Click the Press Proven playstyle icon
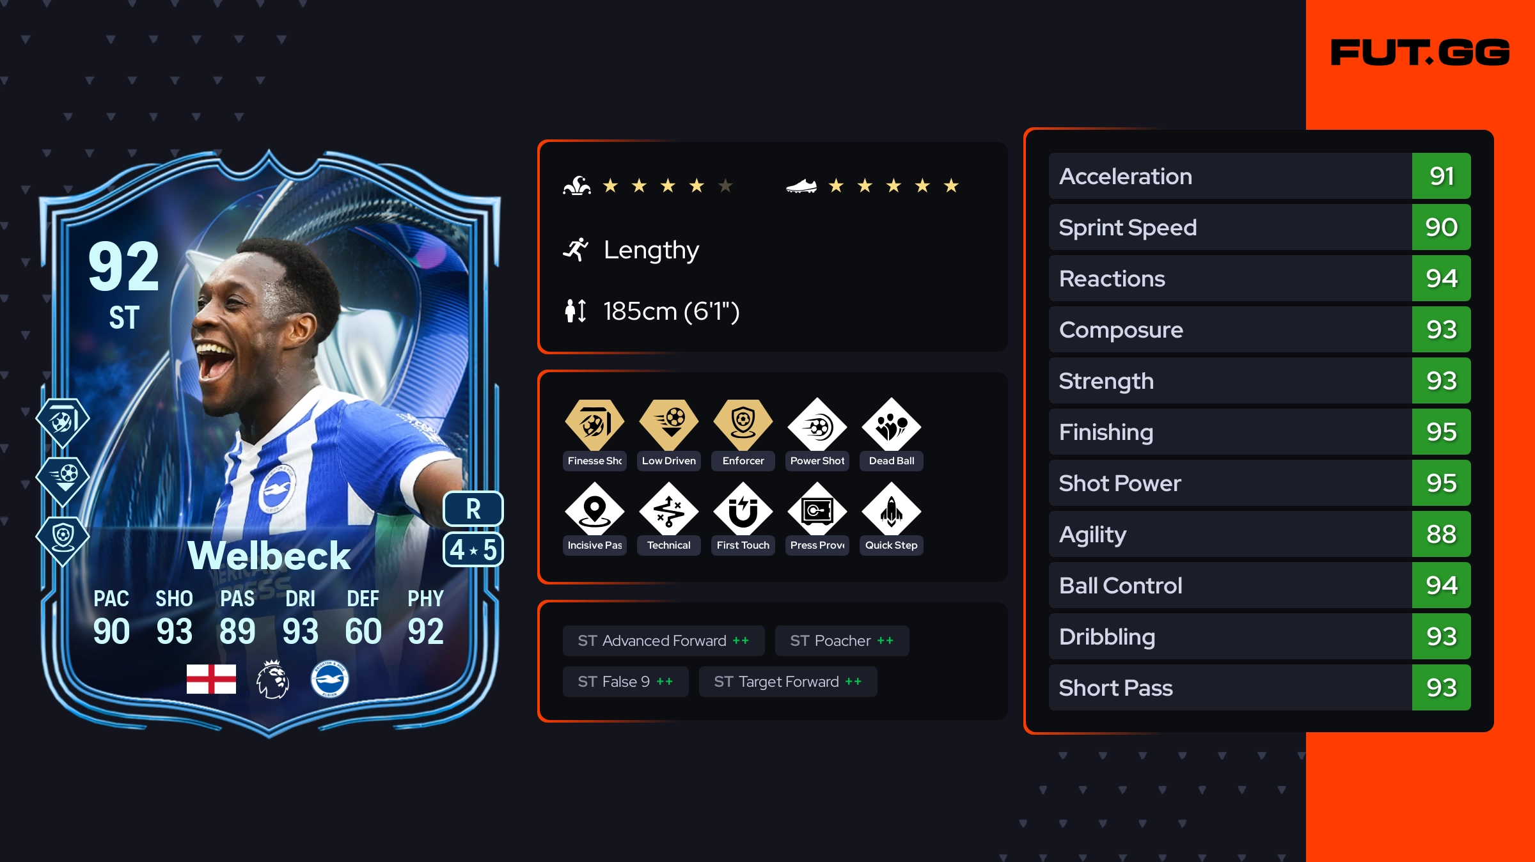Screen dimensions: 1535x862 coord(817,509)
